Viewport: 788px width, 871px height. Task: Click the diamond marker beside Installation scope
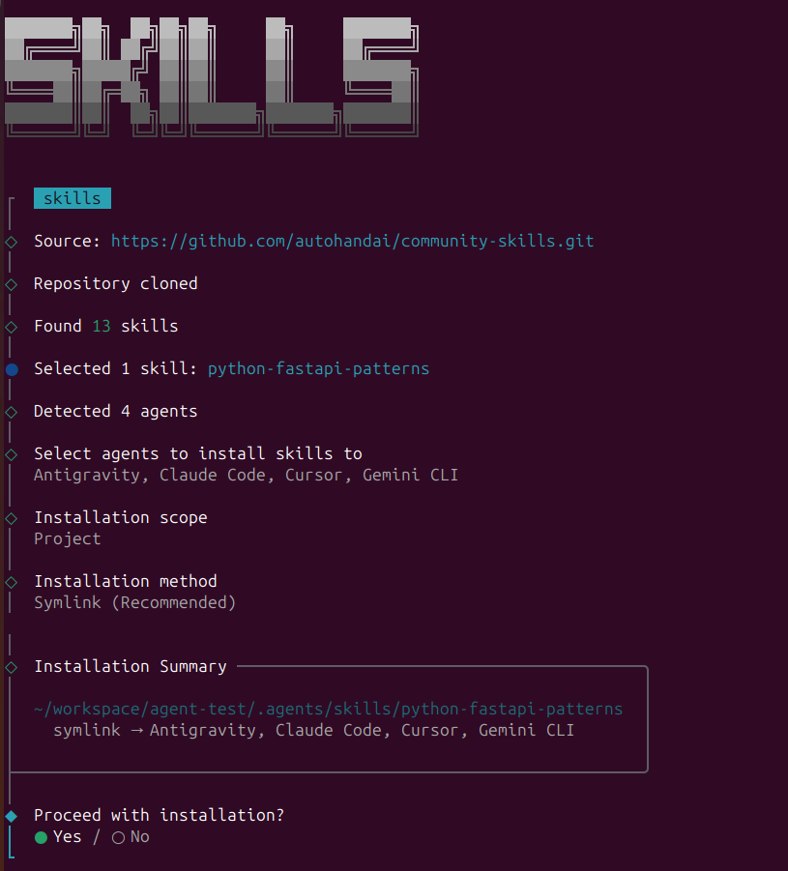[x=11, y=518]
